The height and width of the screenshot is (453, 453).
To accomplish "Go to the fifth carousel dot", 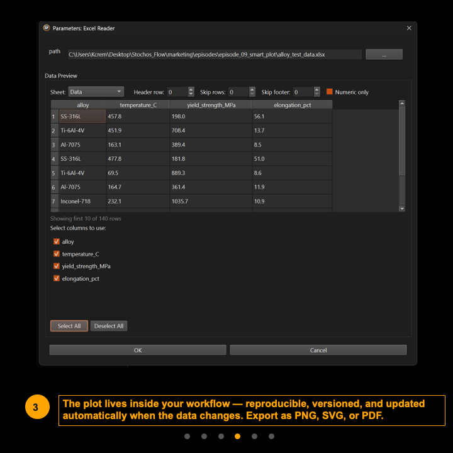I will [x=254, y=436].
